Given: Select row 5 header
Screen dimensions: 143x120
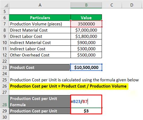Looking at the screenshot, I should tap(5, 11).
